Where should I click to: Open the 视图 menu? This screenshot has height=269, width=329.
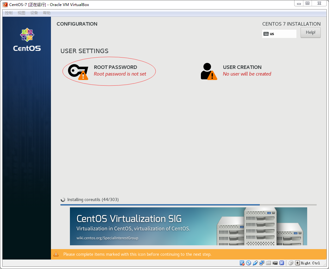point(22,13)
